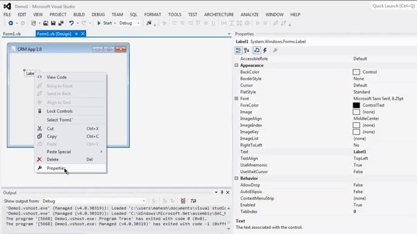Viewport: 417px width, 234px height.
Task: Pin the Form1.vb [Design] tab
Action: tap(76, 34)
